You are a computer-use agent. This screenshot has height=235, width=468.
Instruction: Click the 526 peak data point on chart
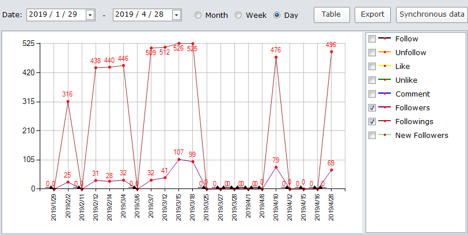click(178, 44)
